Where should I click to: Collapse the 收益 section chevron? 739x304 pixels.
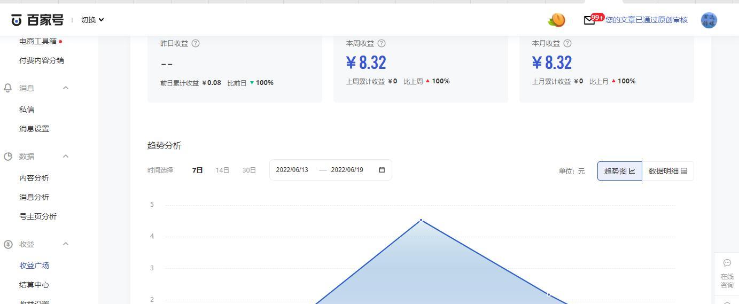coord(66,244)
